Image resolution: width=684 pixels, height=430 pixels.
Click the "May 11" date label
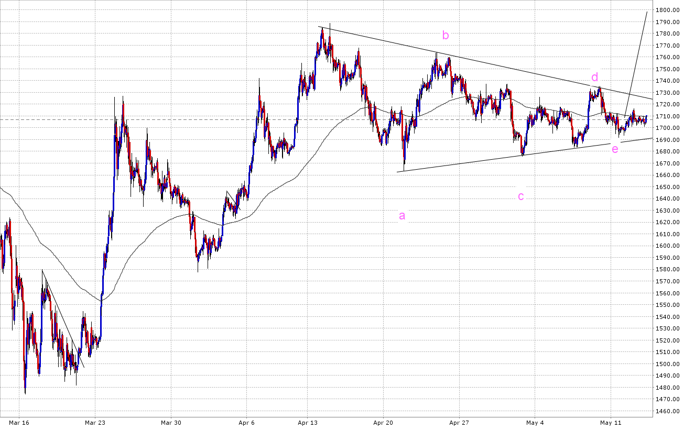click(611, 423)
